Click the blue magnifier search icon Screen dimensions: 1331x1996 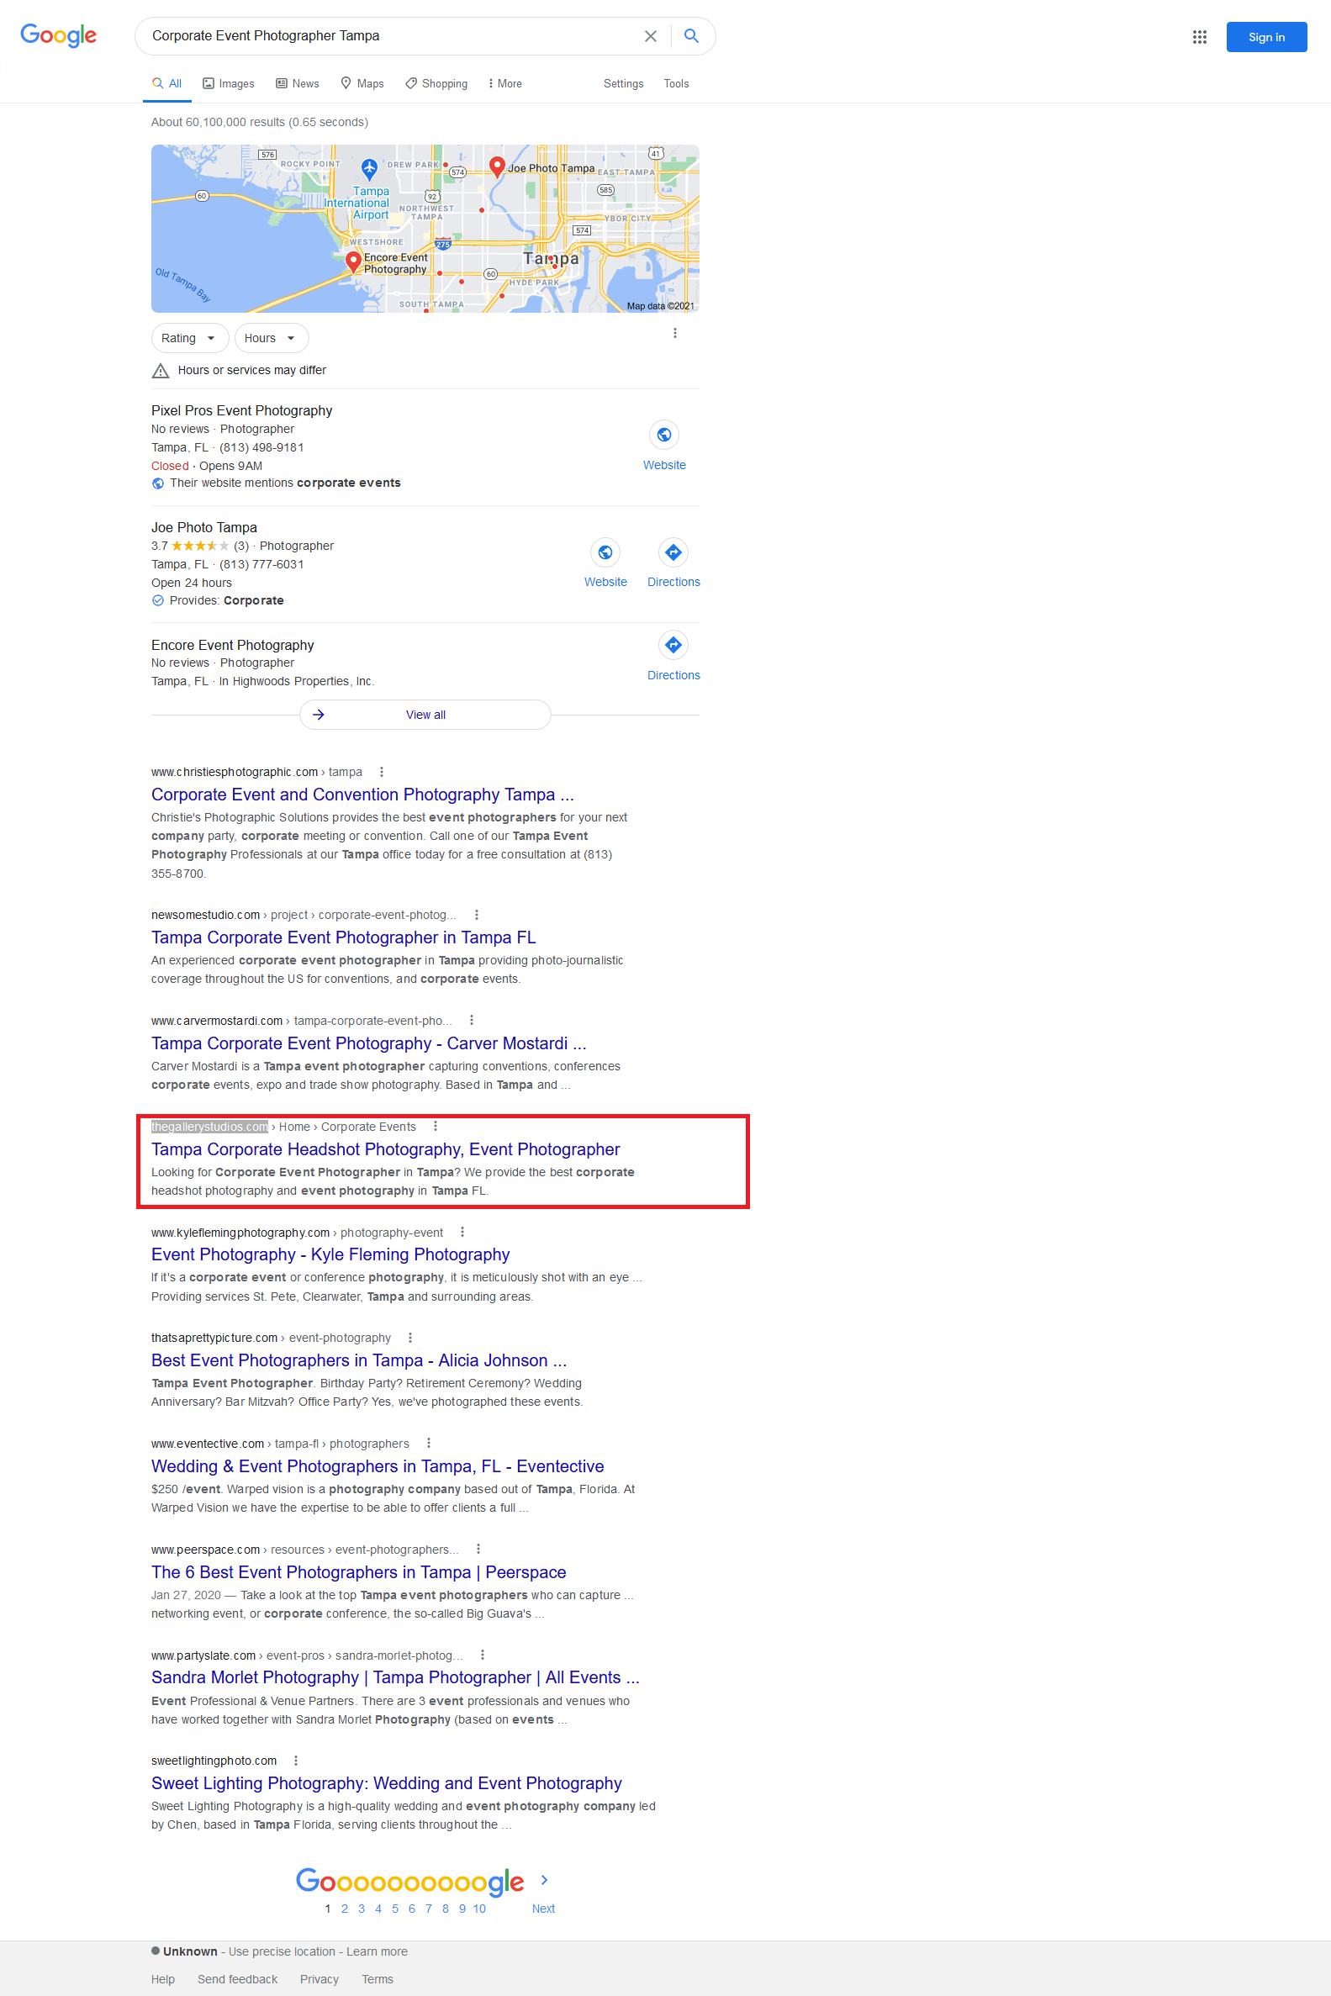691,36
